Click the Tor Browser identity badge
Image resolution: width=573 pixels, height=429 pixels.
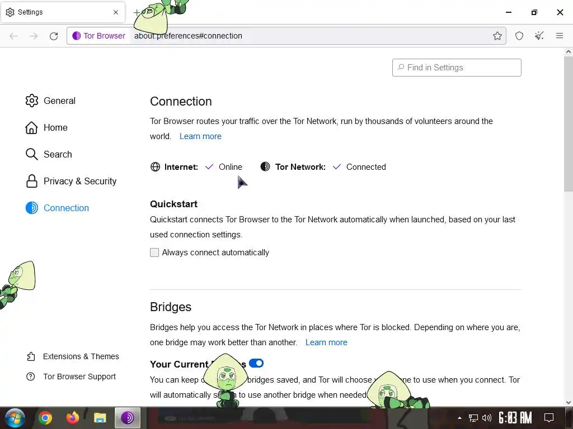tap(98, 36)
